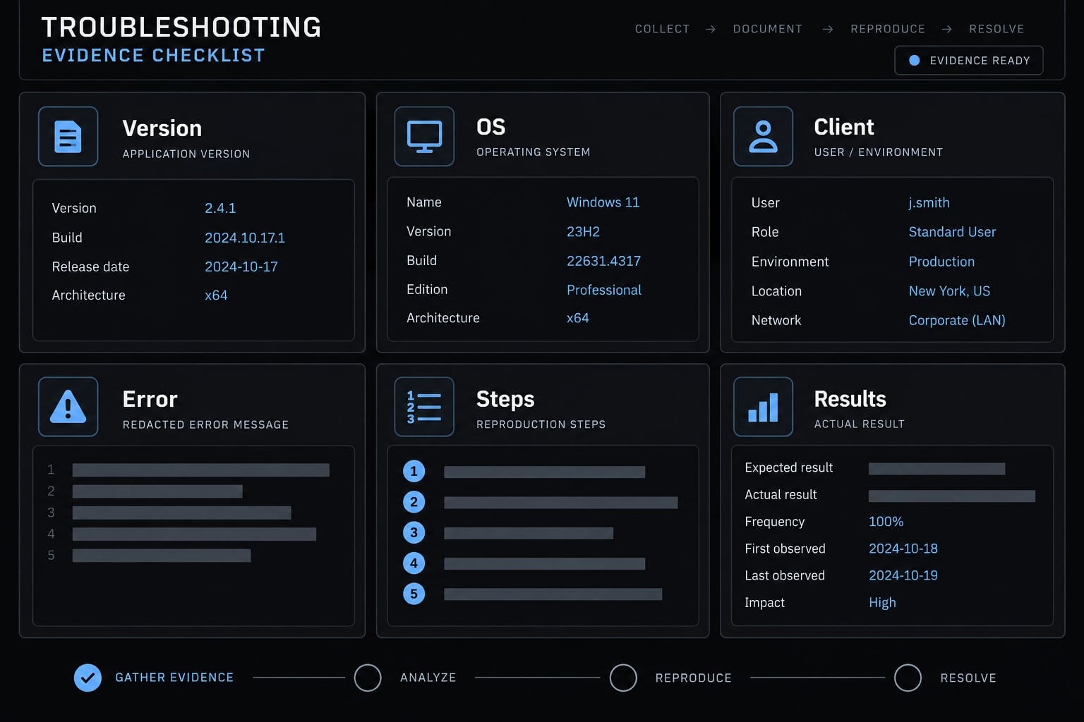Click OS build 22631.4317

(603, 261)
